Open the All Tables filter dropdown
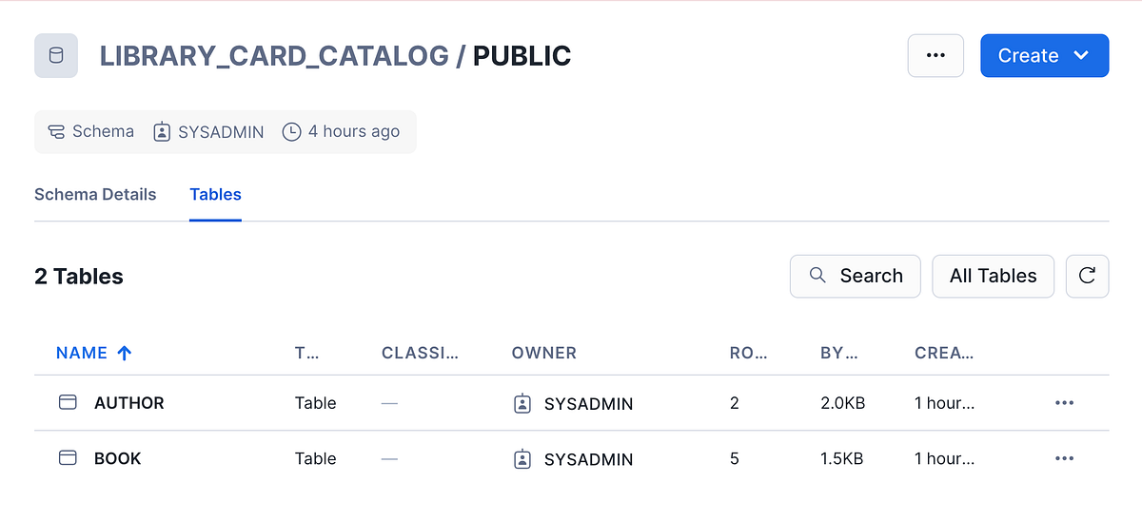 point(993,276)
